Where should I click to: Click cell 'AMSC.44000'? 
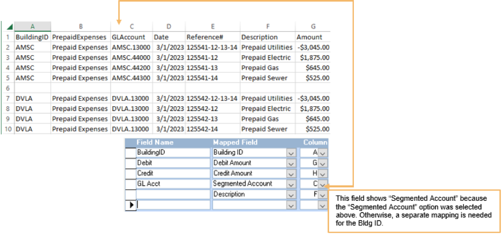[132, 57]
